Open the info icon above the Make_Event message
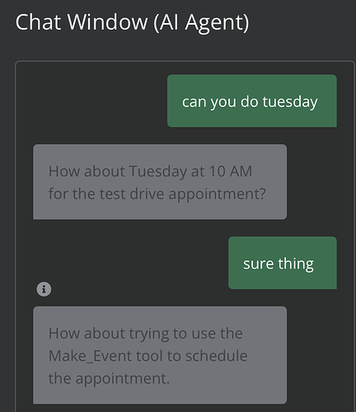 [x=44, y=289]
